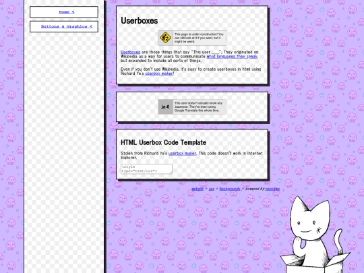The width and height of the screenshot is (364, 273).
Task: Click the 'powered by' footer text
Action: point(255,189)
